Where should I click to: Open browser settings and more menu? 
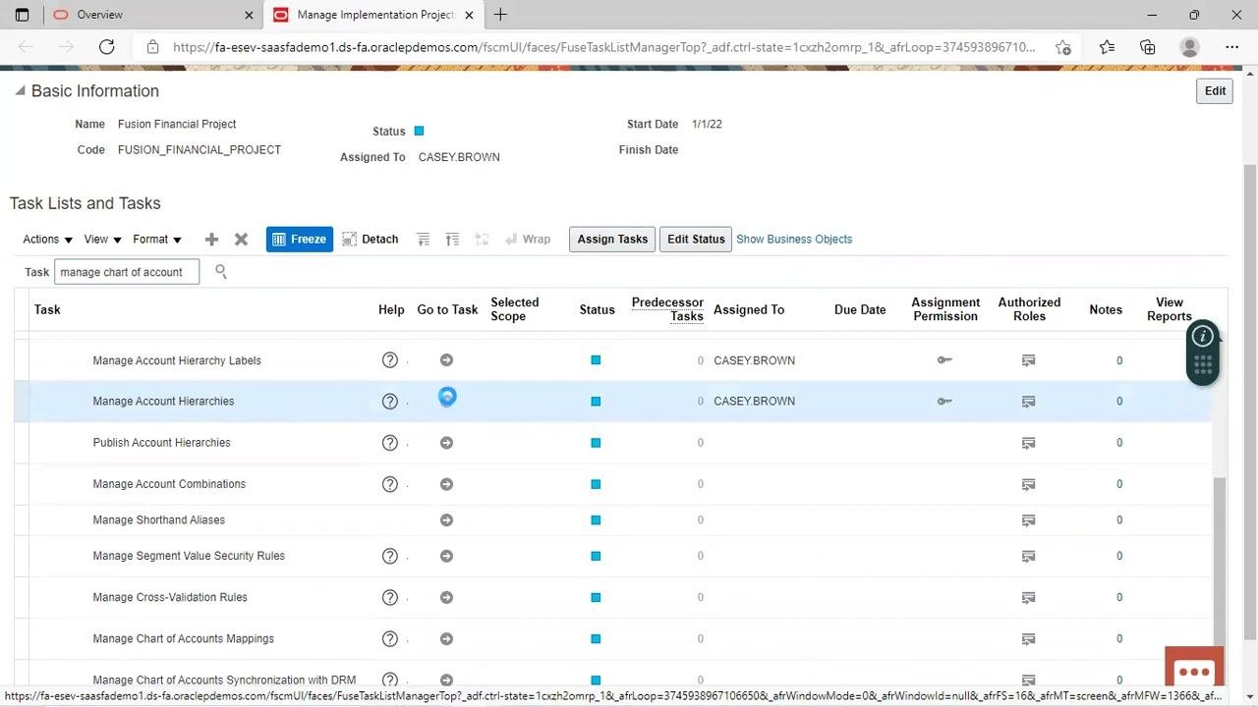[x=1231, y=47]
